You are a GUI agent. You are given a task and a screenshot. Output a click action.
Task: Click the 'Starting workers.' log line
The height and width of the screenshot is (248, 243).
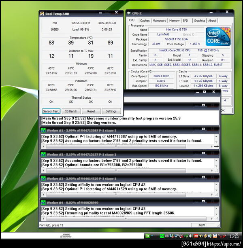tap(101, 123)
